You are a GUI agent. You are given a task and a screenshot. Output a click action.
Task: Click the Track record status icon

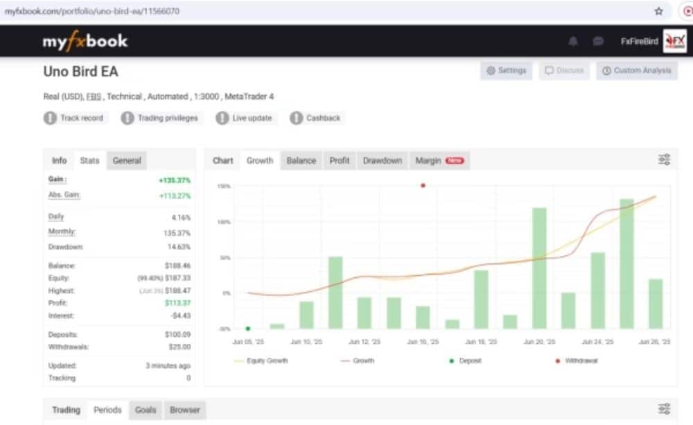pyautogui.click(x=50, y=118)
